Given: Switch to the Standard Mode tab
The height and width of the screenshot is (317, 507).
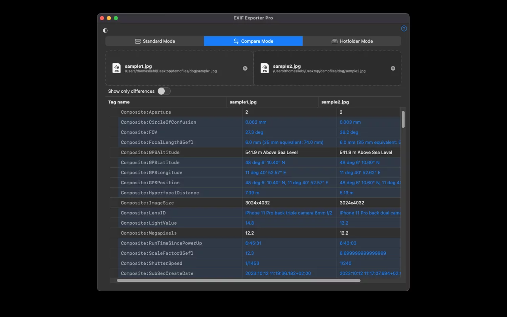Looking at the screenshot, I should click(x=154, y=41).
